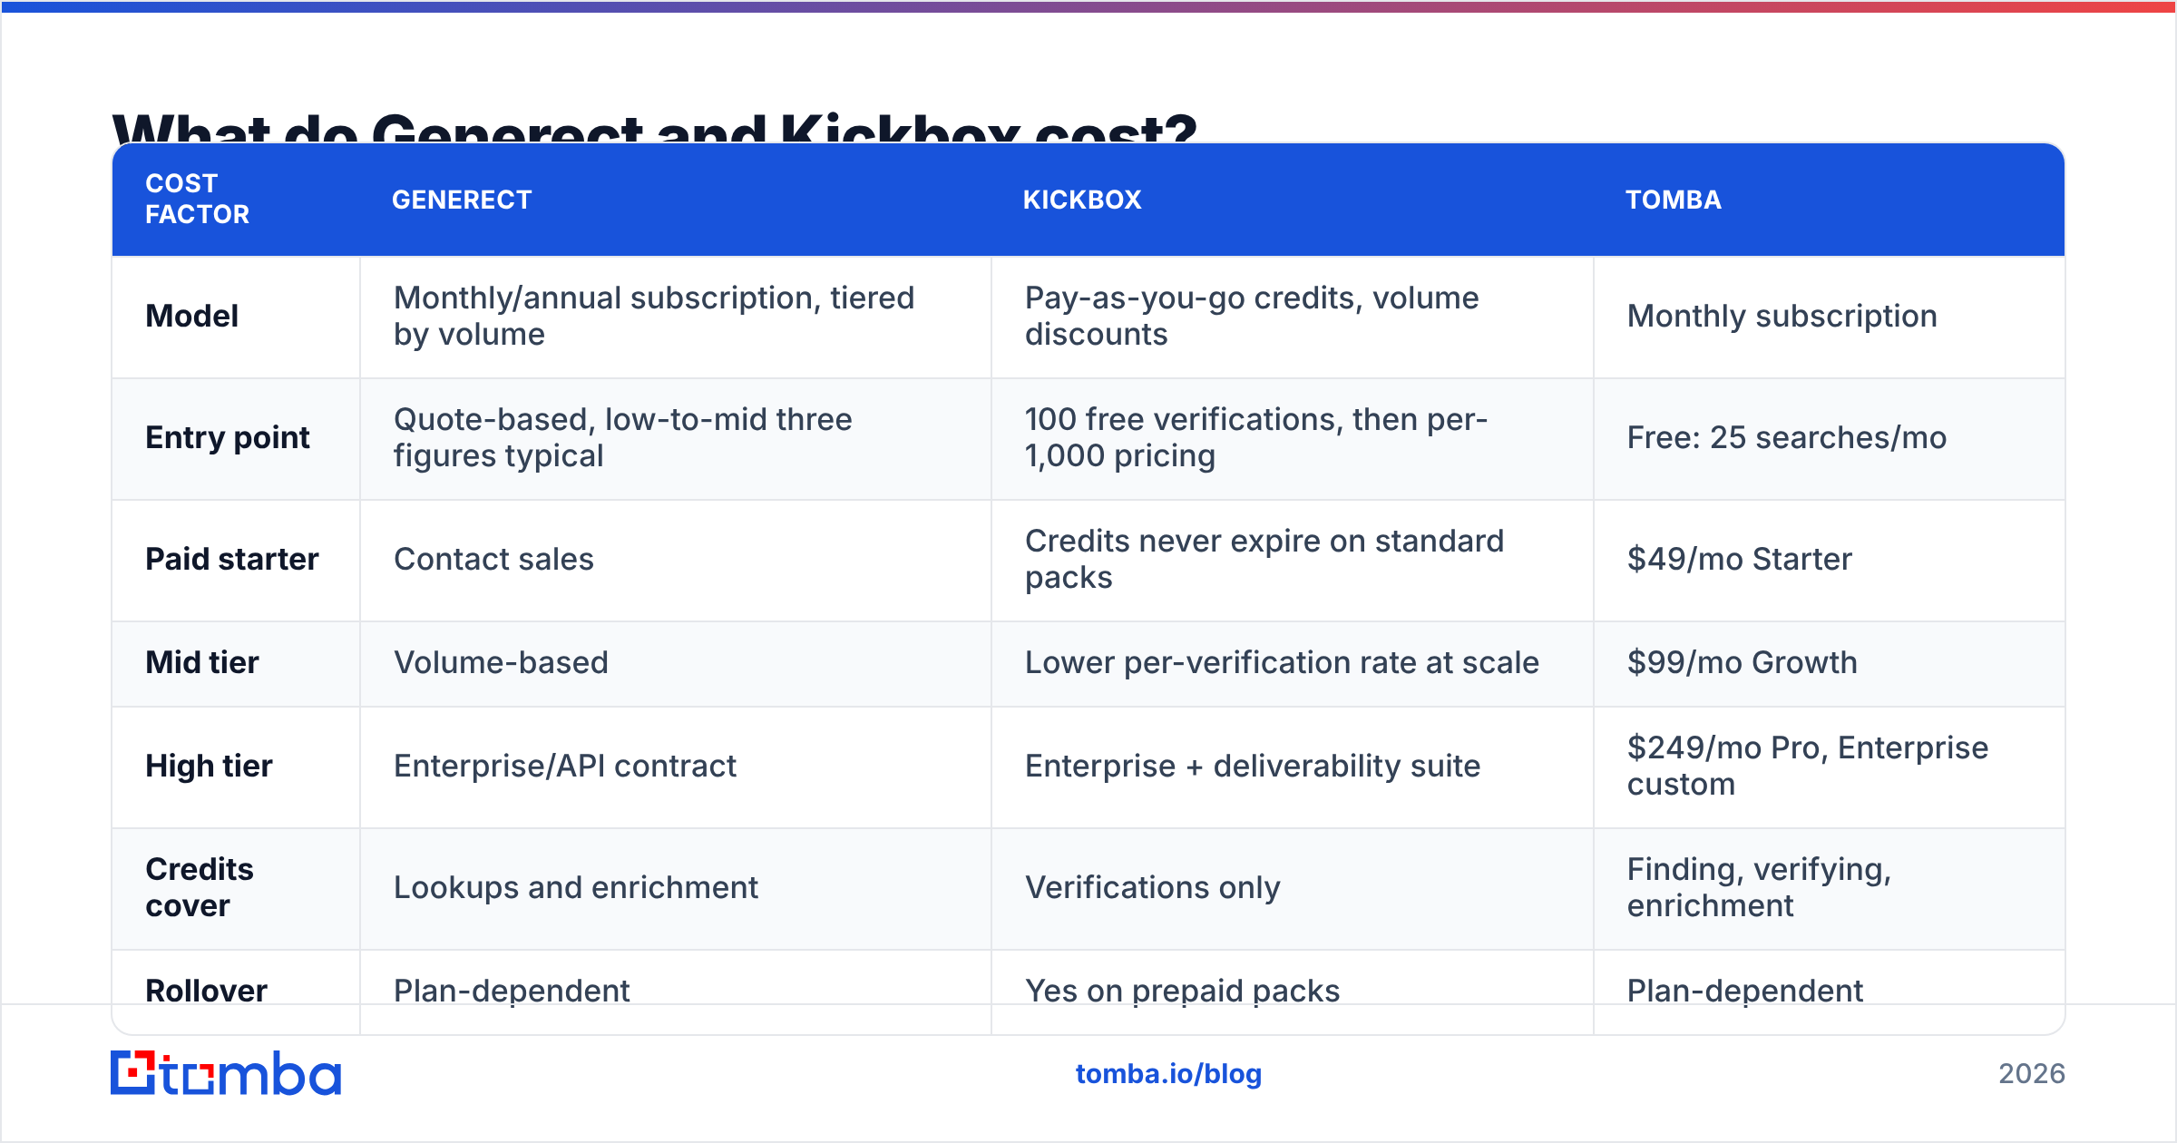
Task: Click the 'What do Generect and Kickbox cost?' heading
Action: (x=654, y=127)
